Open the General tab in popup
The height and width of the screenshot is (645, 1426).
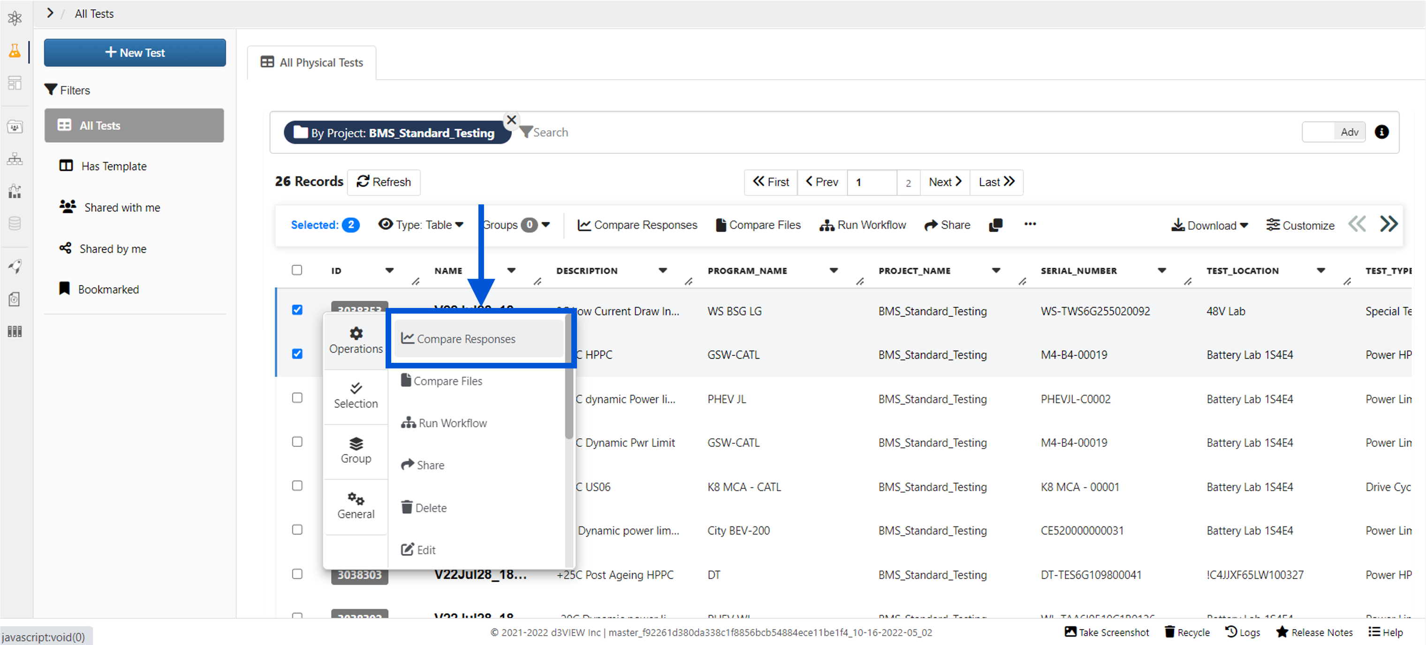pyautogui.click(x=356, y=506)
